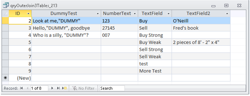Screen dimensions: 250x96
Task: Select the NumberText column header
Action: click(x=119, y=13)
